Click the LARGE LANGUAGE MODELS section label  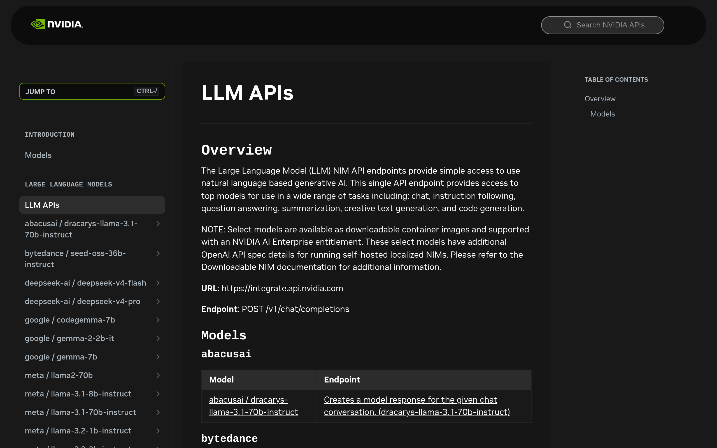pyautogui.click(x=68, y=184)
